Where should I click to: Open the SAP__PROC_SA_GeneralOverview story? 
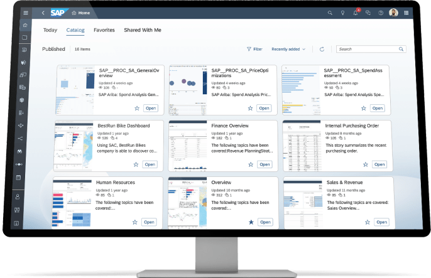click(x=151, y=108)
